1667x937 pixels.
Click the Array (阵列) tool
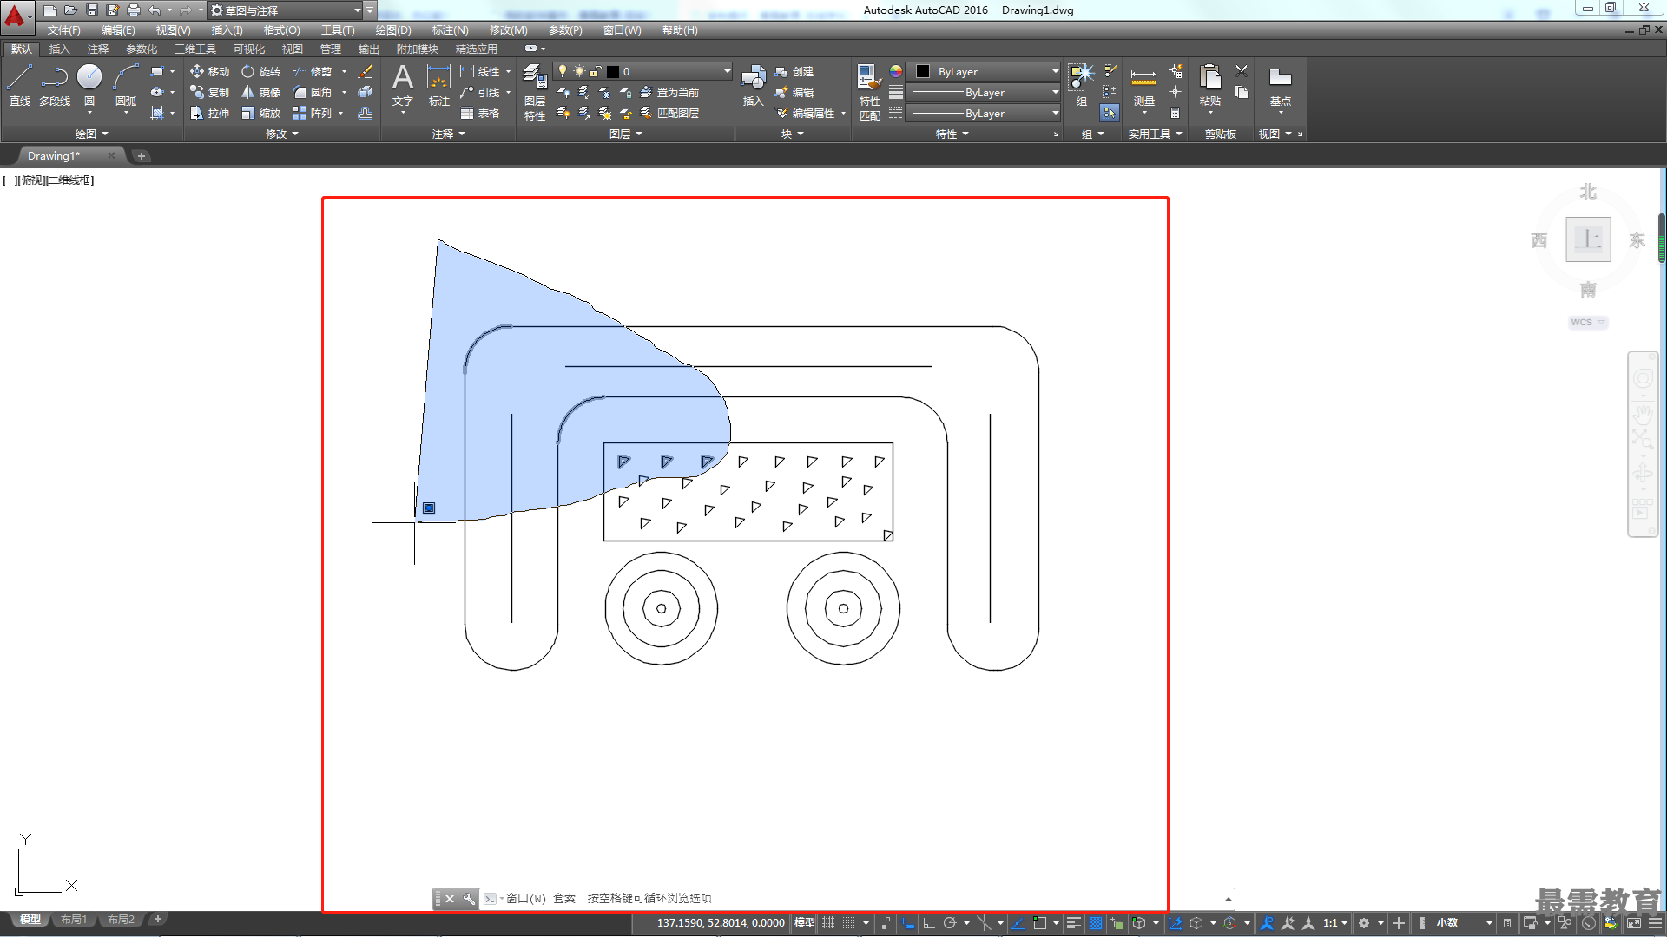click(312, 113)
